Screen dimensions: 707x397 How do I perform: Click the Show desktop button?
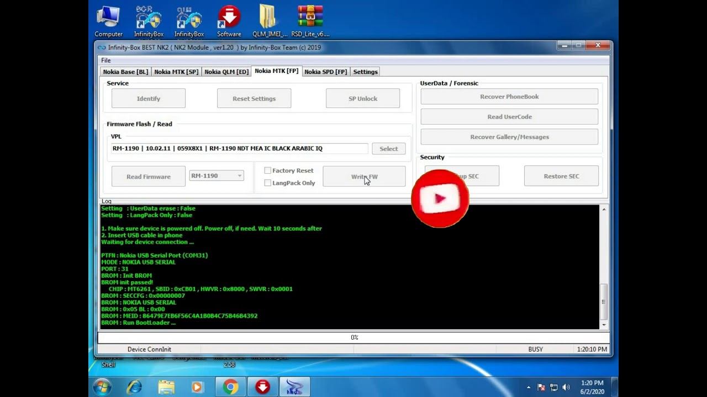coord(615,387)
